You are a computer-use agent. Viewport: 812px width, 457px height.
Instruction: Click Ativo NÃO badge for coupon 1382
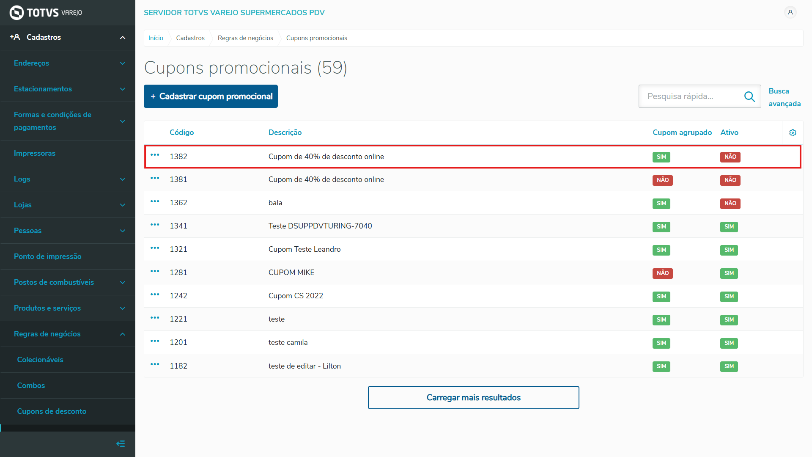(x=730, y=157)
